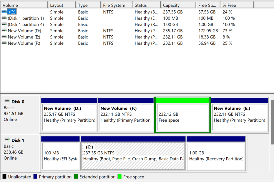This screenshot has width=274, height=182.
Task: Sort by the Type column header
Action: [88, 5]
